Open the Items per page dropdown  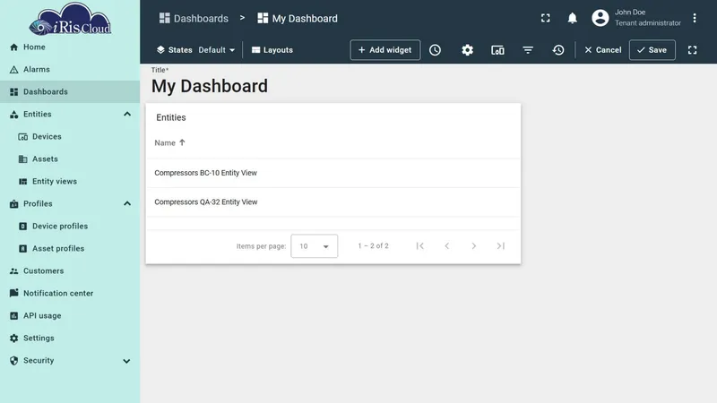click(x=315, y=245)
